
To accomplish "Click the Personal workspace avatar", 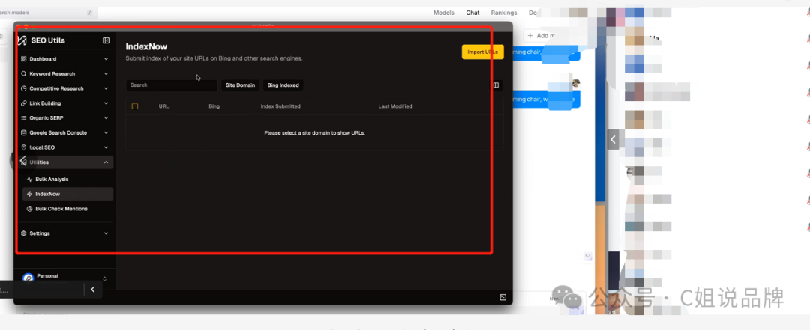I will pos(28,278).
